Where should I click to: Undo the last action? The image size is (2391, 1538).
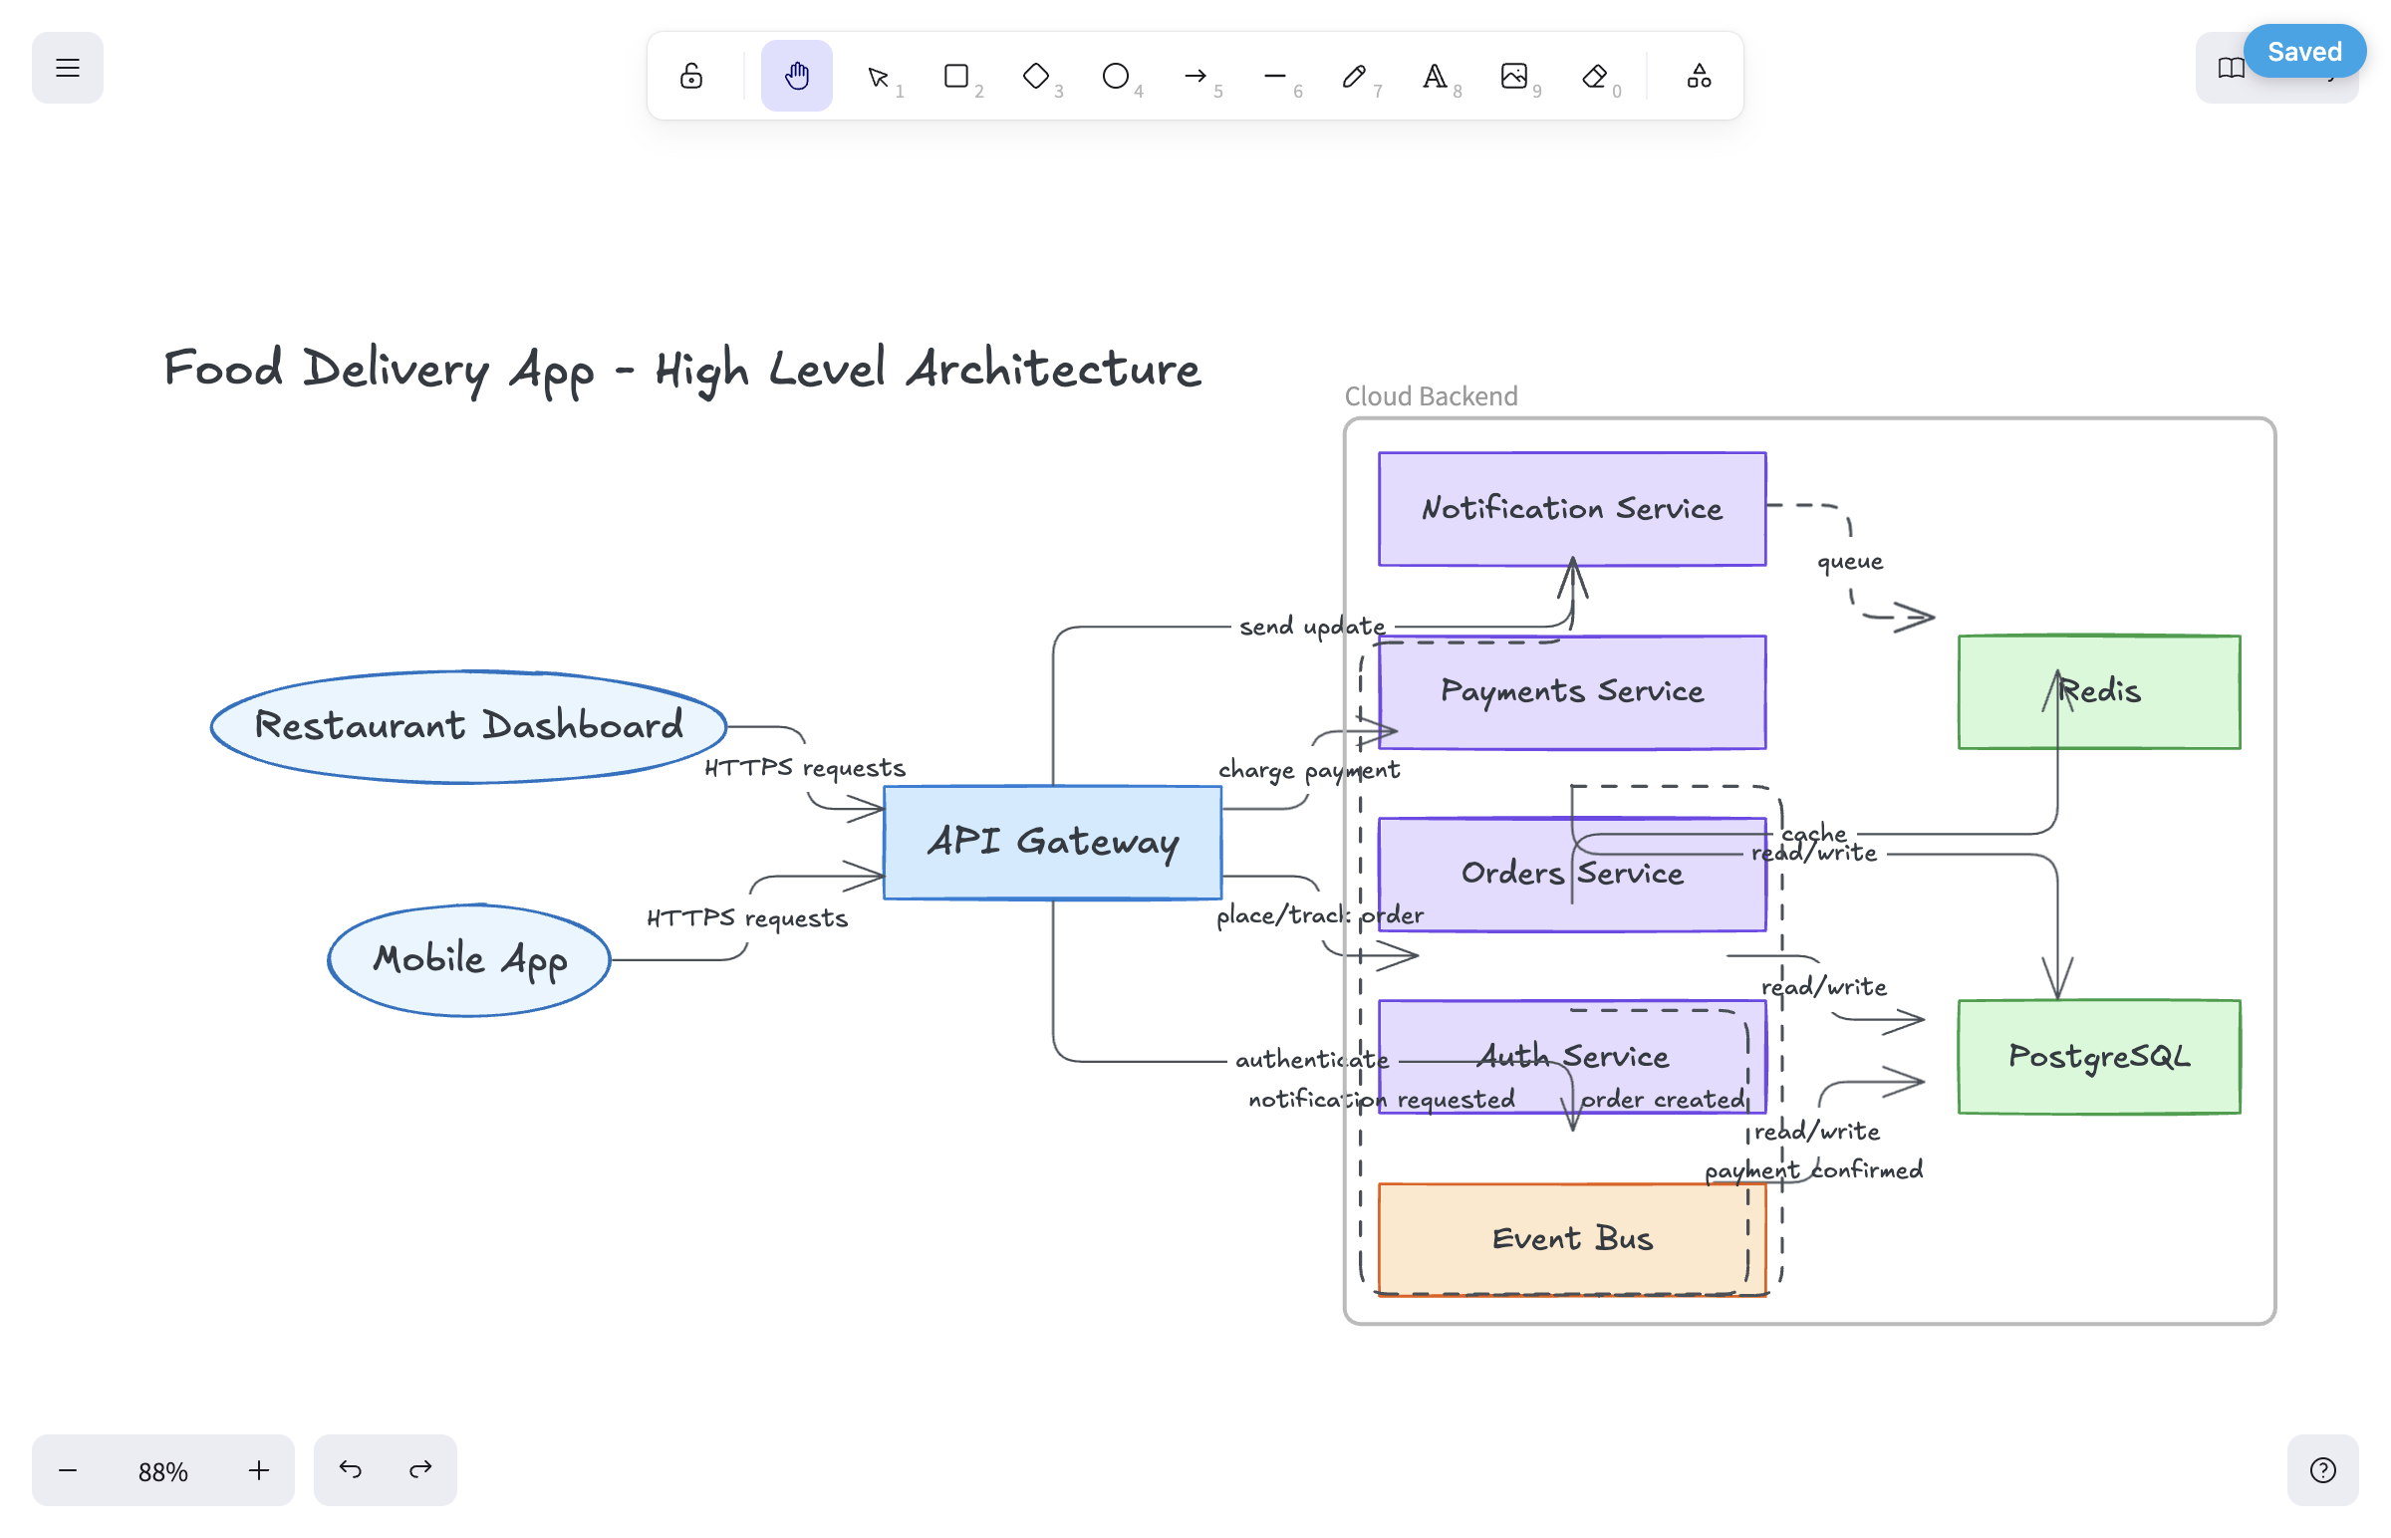[x=351, y=1470]
